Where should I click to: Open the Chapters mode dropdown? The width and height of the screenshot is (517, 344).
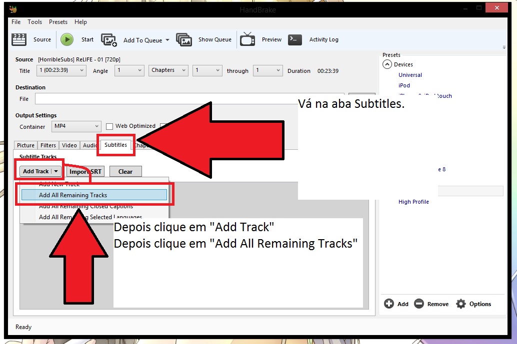click(168, 70)
